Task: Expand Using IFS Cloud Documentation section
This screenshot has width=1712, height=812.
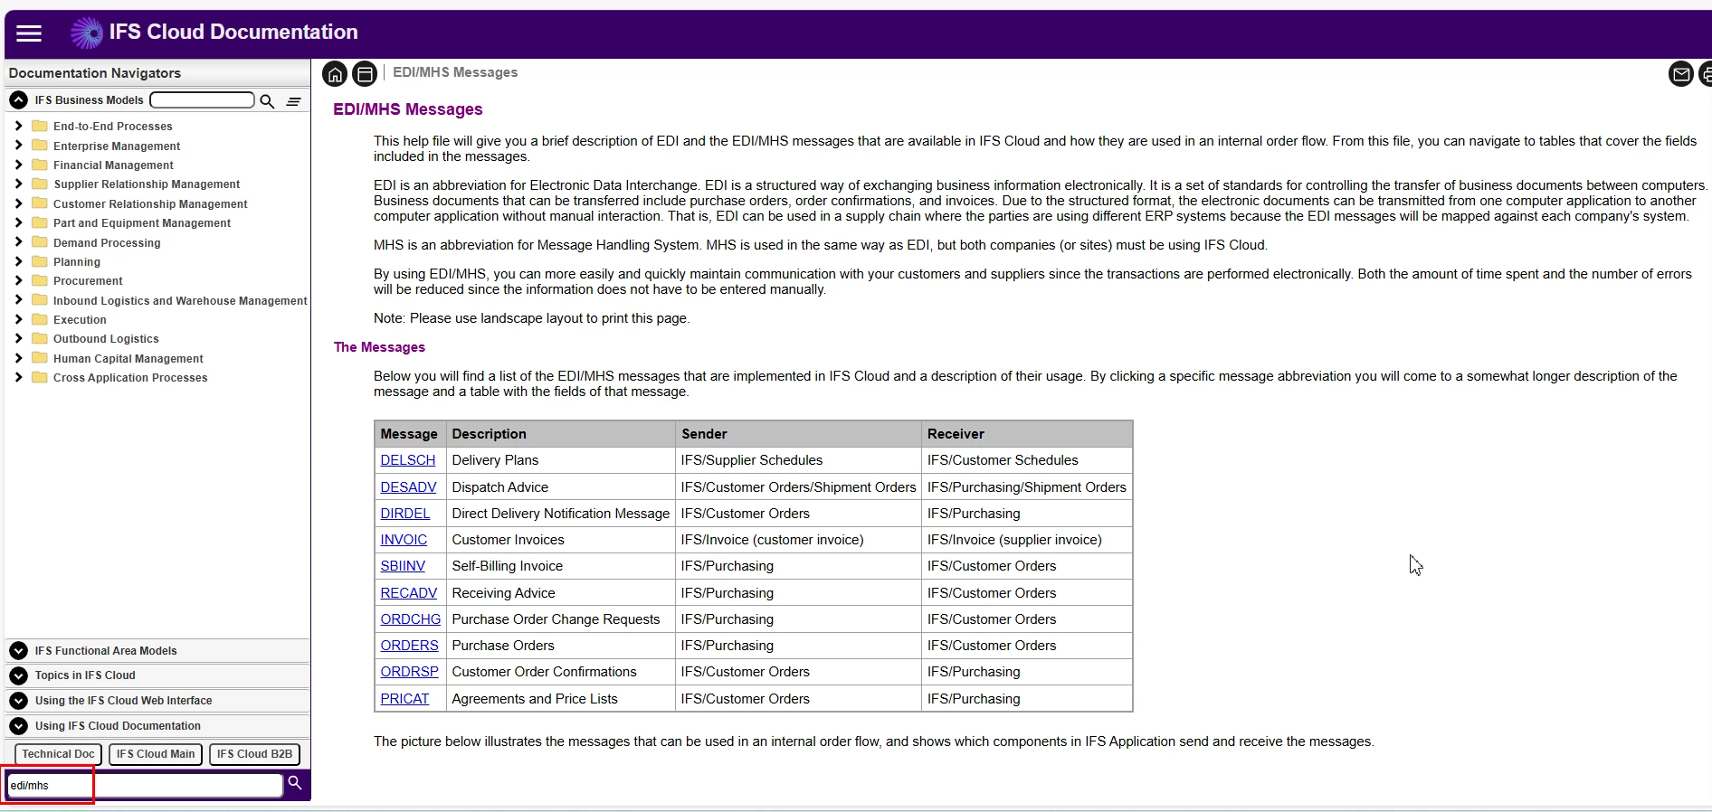Action: click(x=18, y=726)
